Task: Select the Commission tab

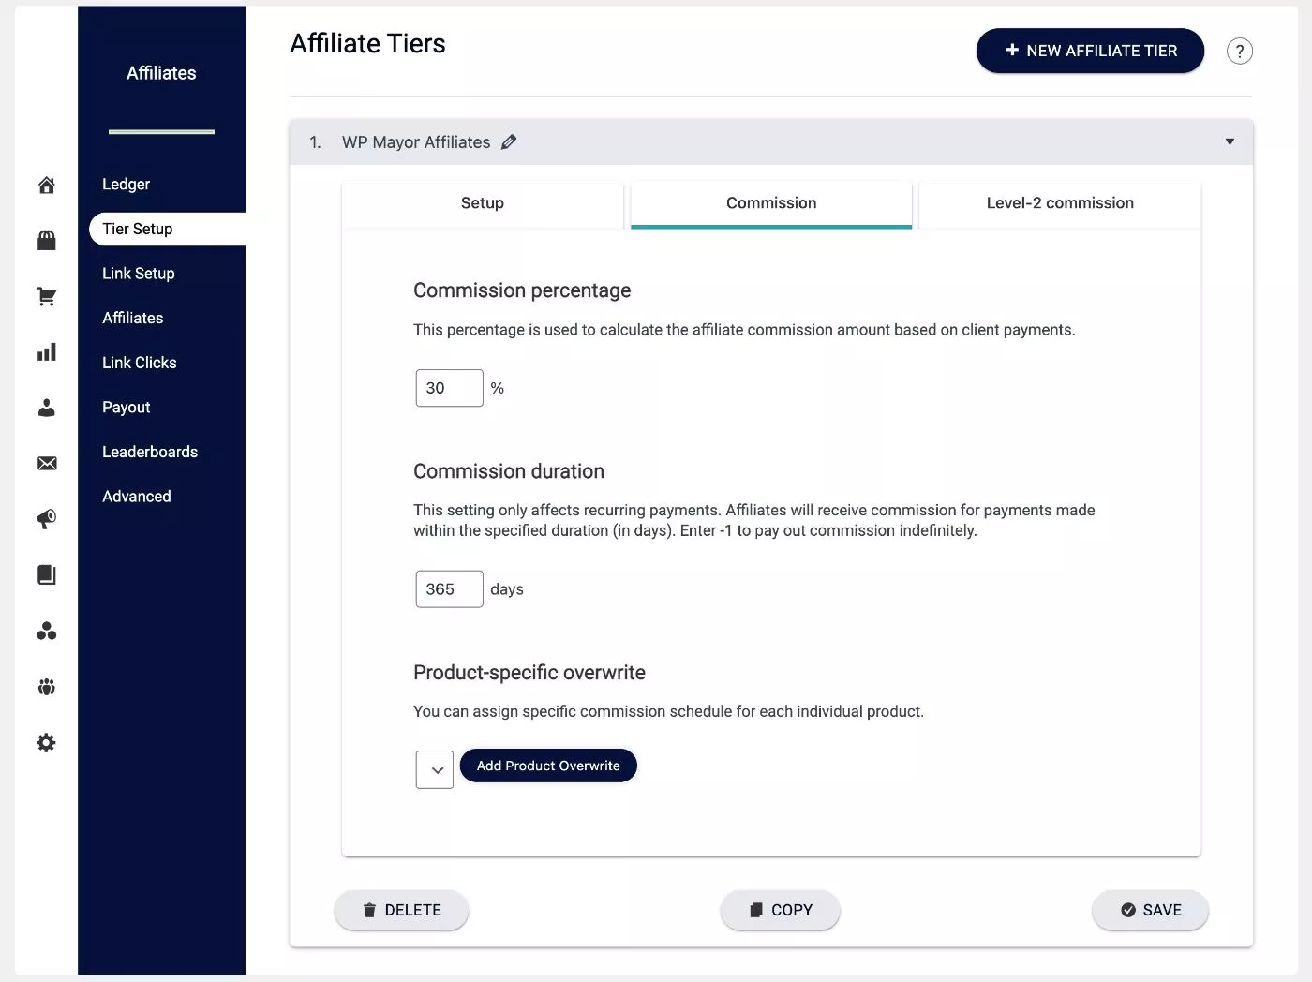Action: pos(771,203)
